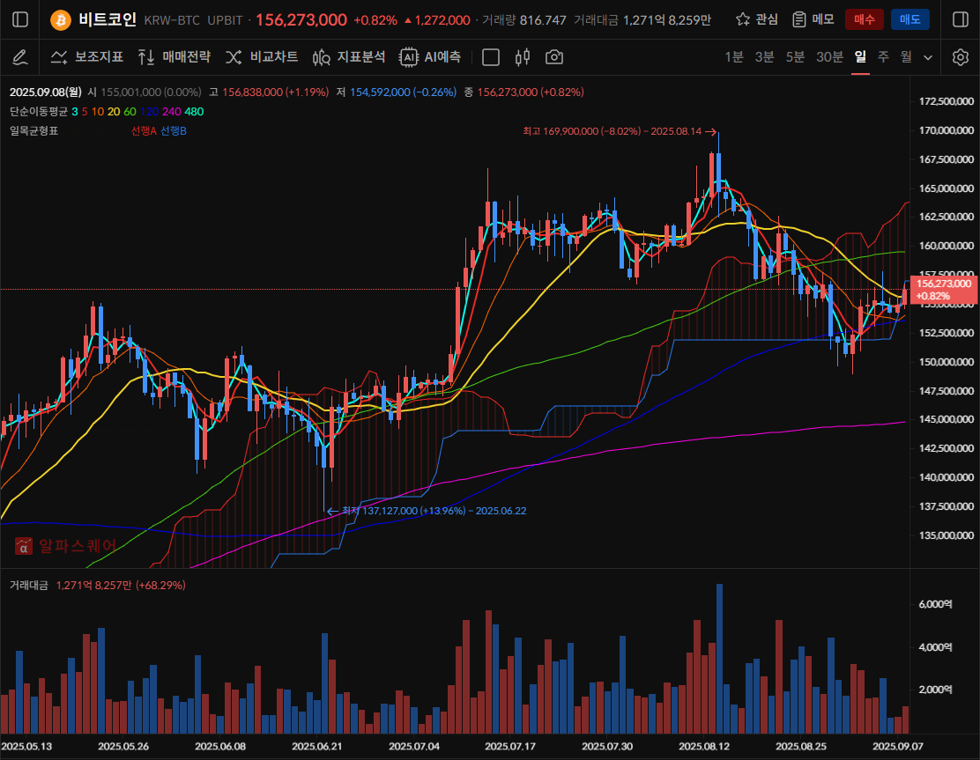Expand more timeframe options chevron
Image resolution: width=980 pixels, height=760 pixels.
click(928, 57)
